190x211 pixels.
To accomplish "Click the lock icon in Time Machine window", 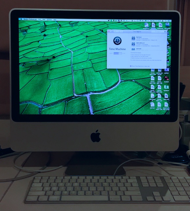I will pos(110,66).
